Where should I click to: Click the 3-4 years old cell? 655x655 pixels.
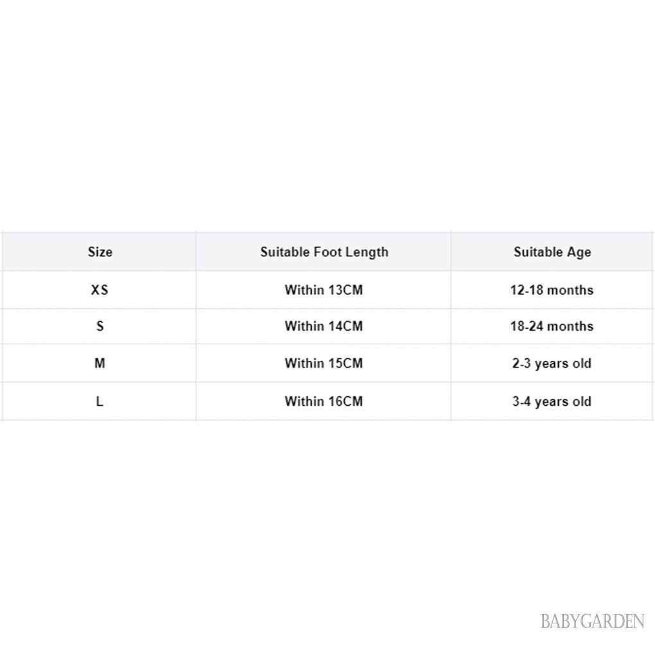point(552,402)
